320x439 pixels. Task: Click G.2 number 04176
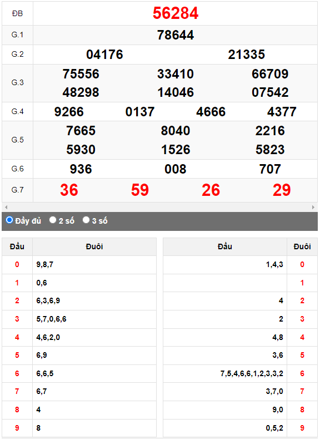pos(104,55)
